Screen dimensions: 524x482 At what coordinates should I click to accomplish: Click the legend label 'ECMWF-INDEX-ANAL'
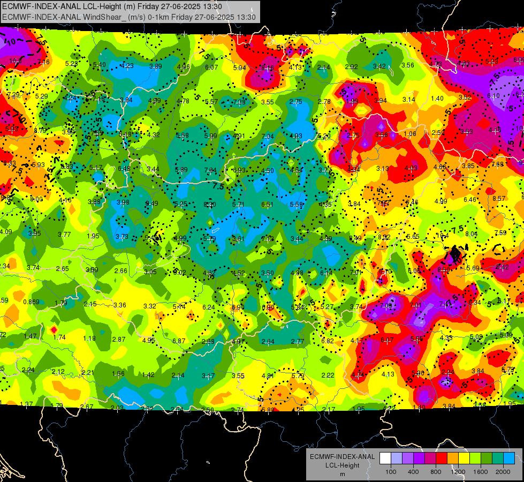pos(342,457)
